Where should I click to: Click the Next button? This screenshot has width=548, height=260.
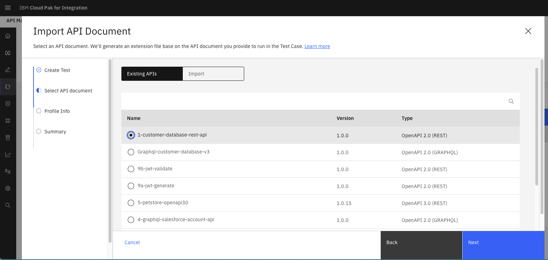(x=503, y=242)
